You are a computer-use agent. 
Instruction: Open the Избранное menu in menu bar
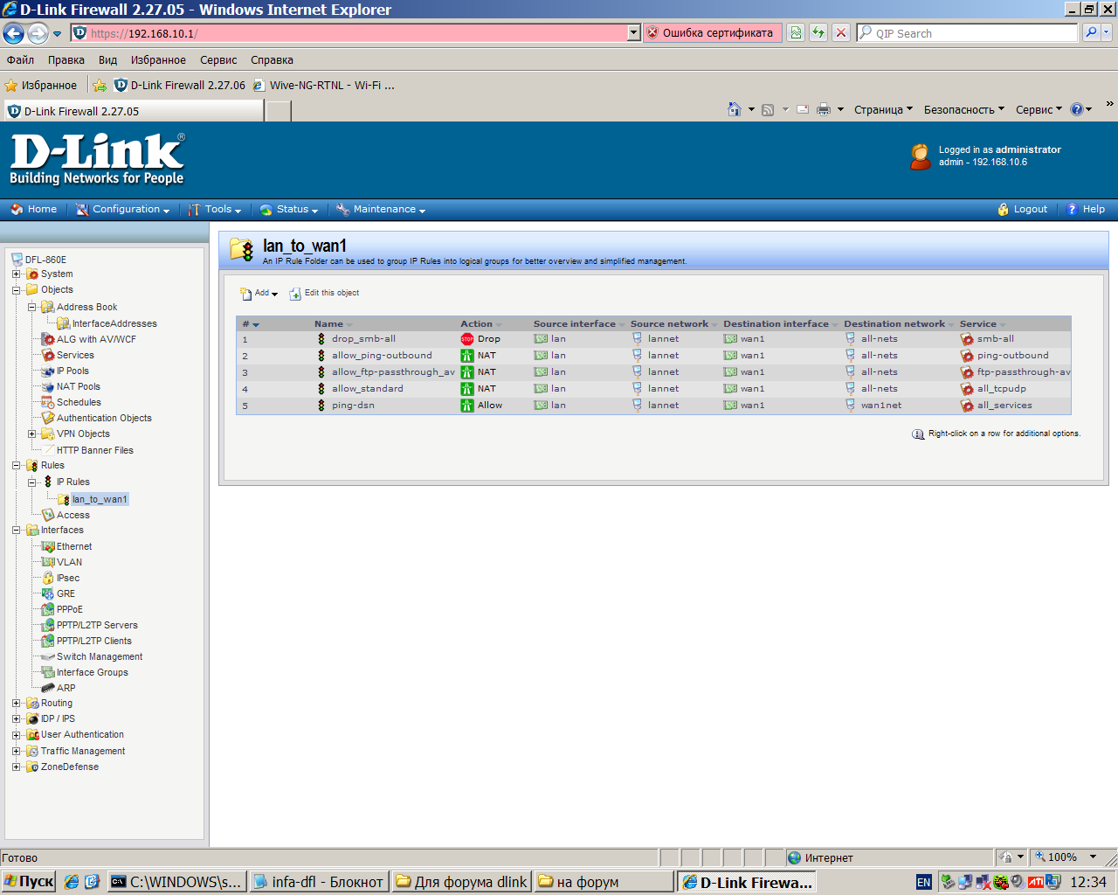click(158, 60)
